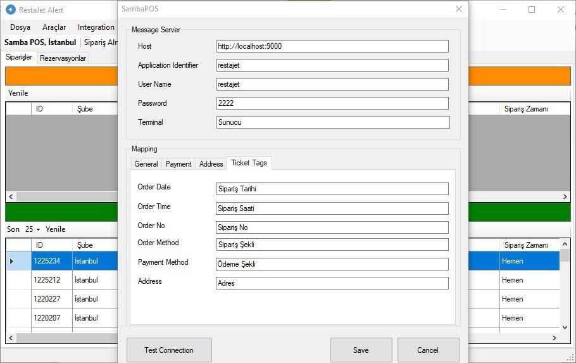Select the Address mapping tab
The image size is (576, 363).
click(211, 164)
